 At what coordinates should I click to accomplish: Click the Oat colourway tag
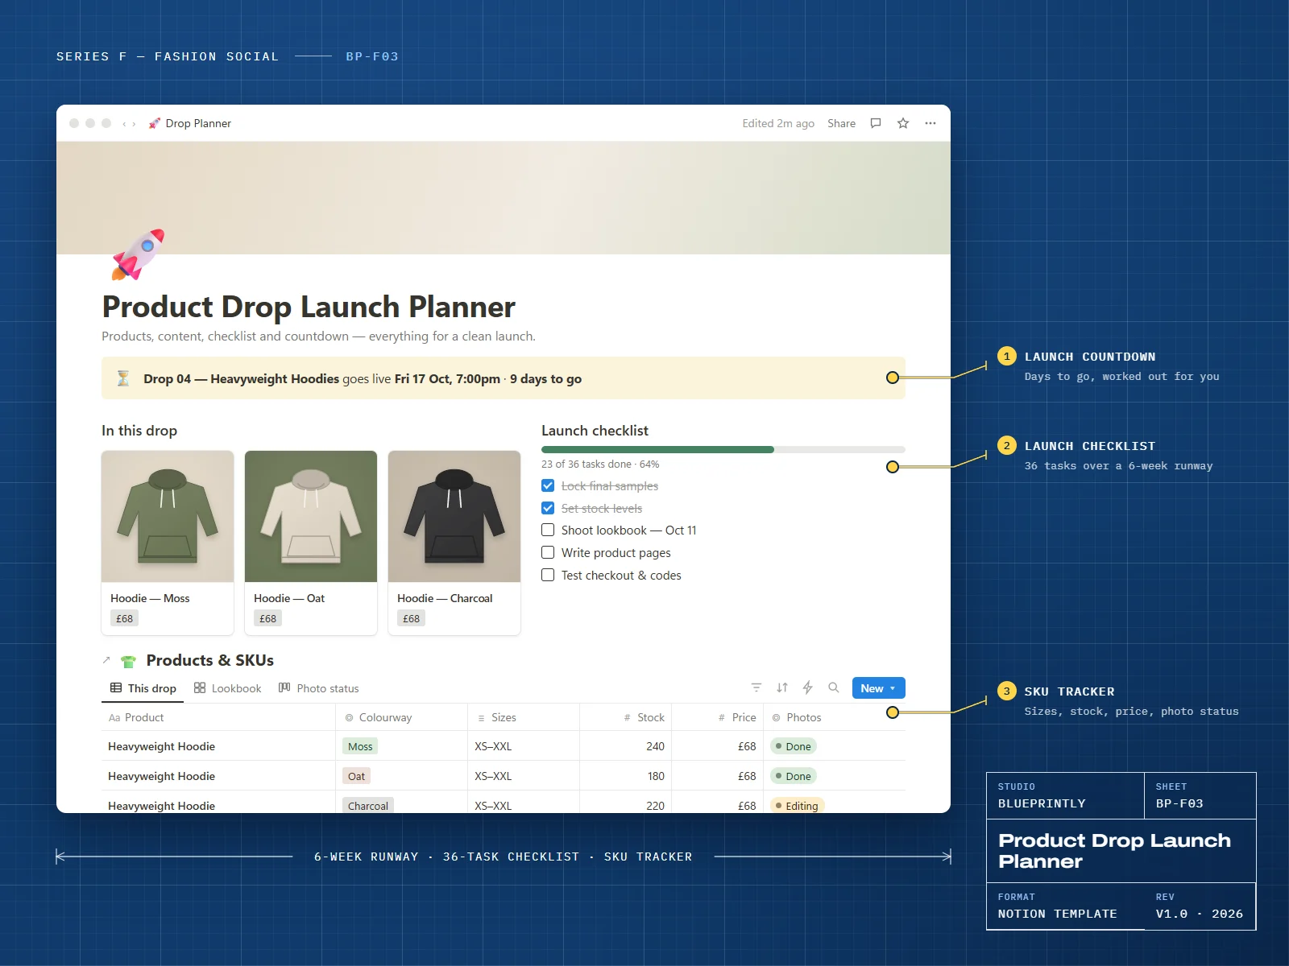(356, 776)
